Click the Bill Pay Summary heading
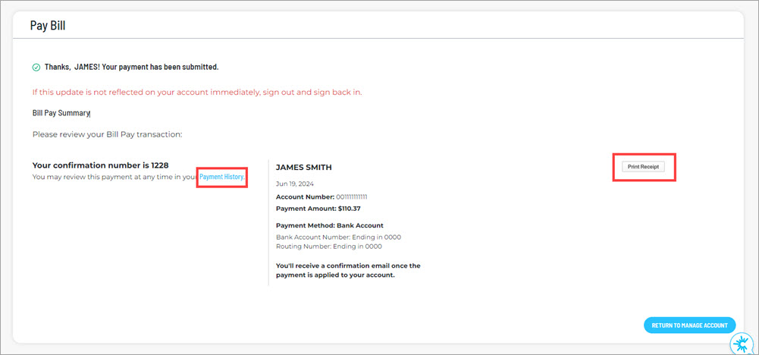The width and height of the screenshot is (759, 355). coord(61,113)
